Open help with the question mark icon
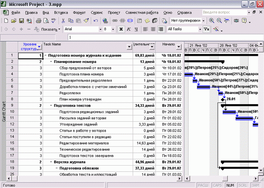 [x=244, y=21]
